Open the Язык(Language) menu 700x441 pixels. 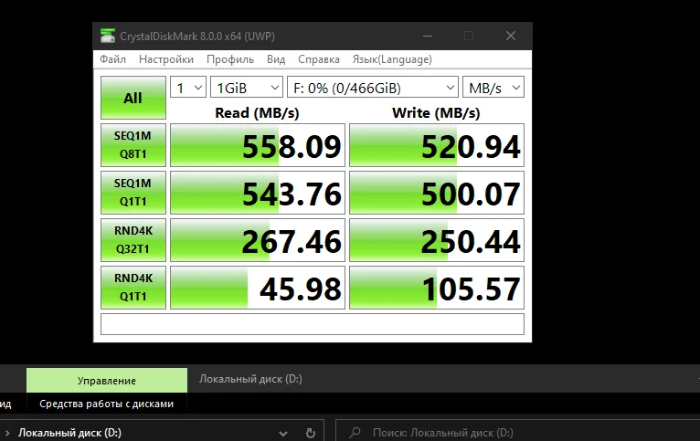tap(392, 59)
